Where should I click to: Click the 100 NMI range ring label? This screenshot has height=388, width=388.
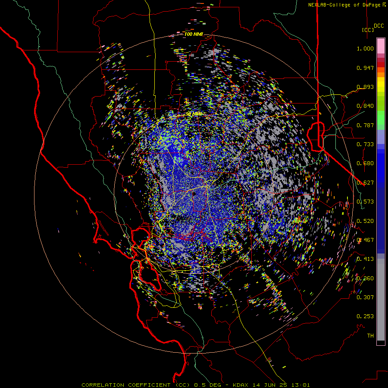tap(194, 34)
